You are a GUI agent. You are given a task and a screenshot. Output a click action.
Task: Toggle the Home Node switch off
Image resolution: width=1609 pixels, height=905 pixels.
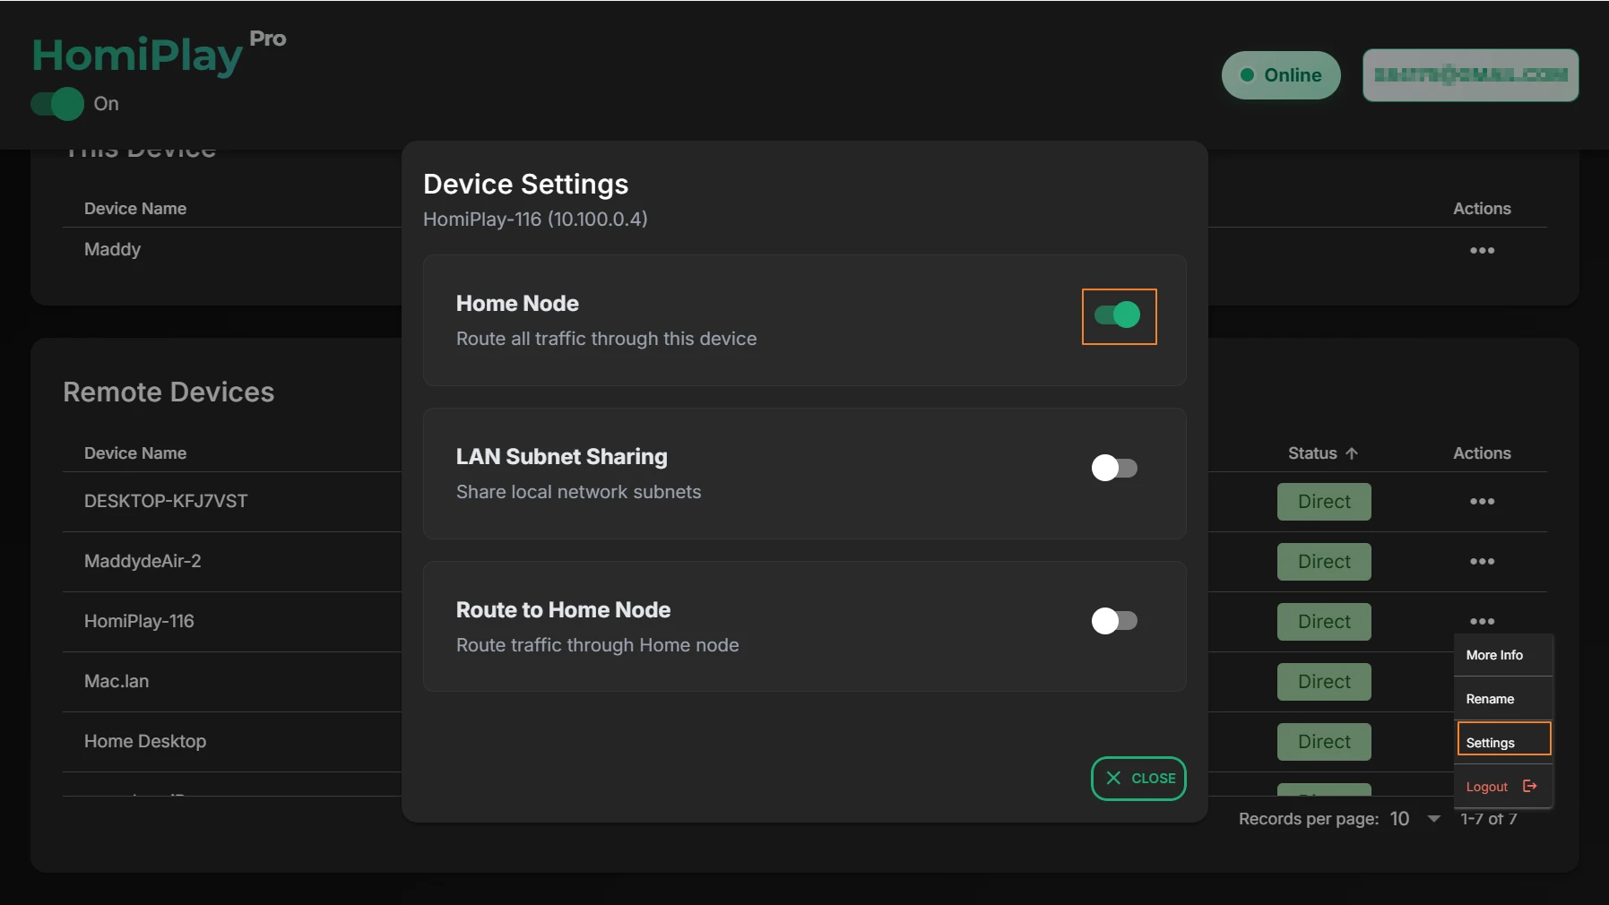[1118, 315]
